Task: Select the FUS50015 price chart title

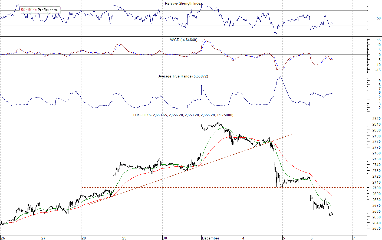Action: 183,115
